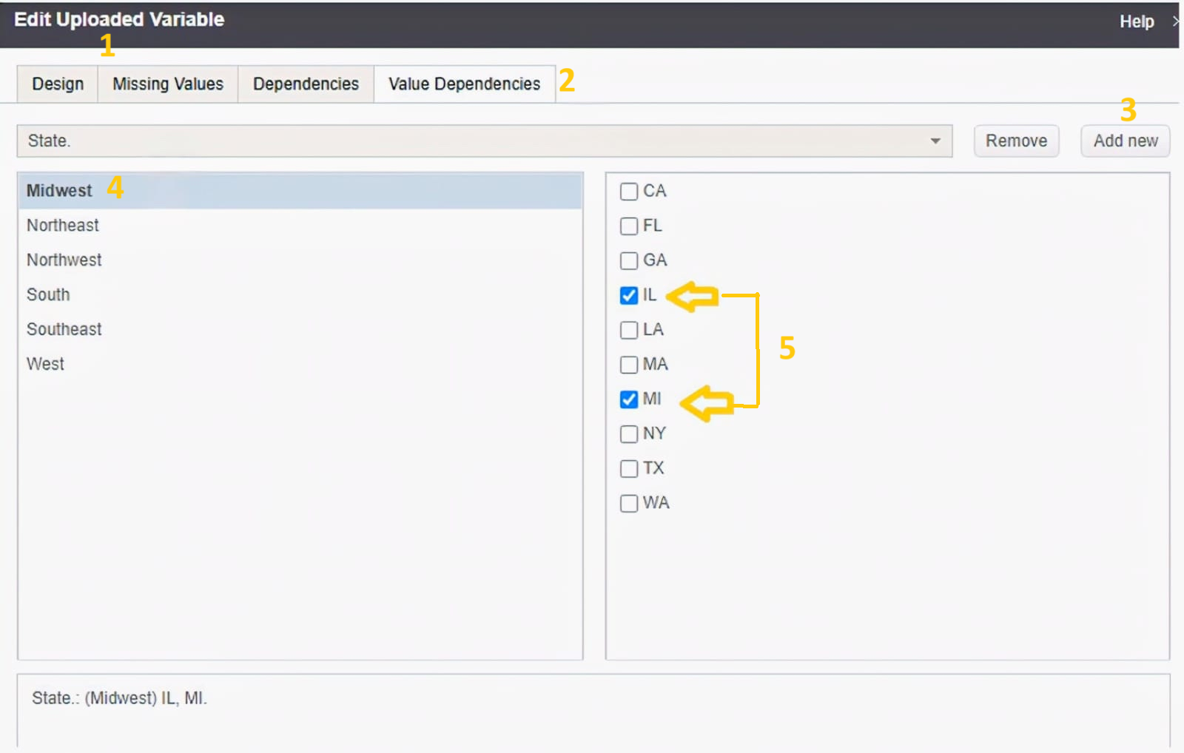Open the Missing Values tab
Viewport: 1184px width, 753px height.
point(168,84)
